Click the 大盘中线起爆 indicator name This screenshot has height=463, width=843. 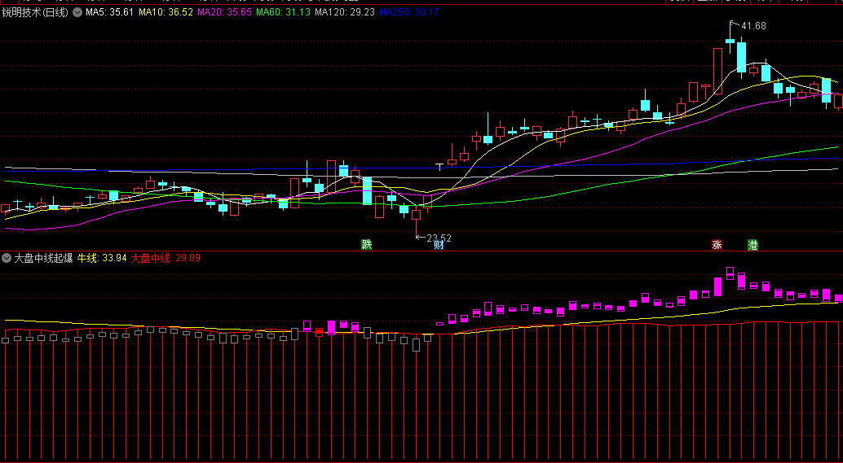tap(43, 258)
